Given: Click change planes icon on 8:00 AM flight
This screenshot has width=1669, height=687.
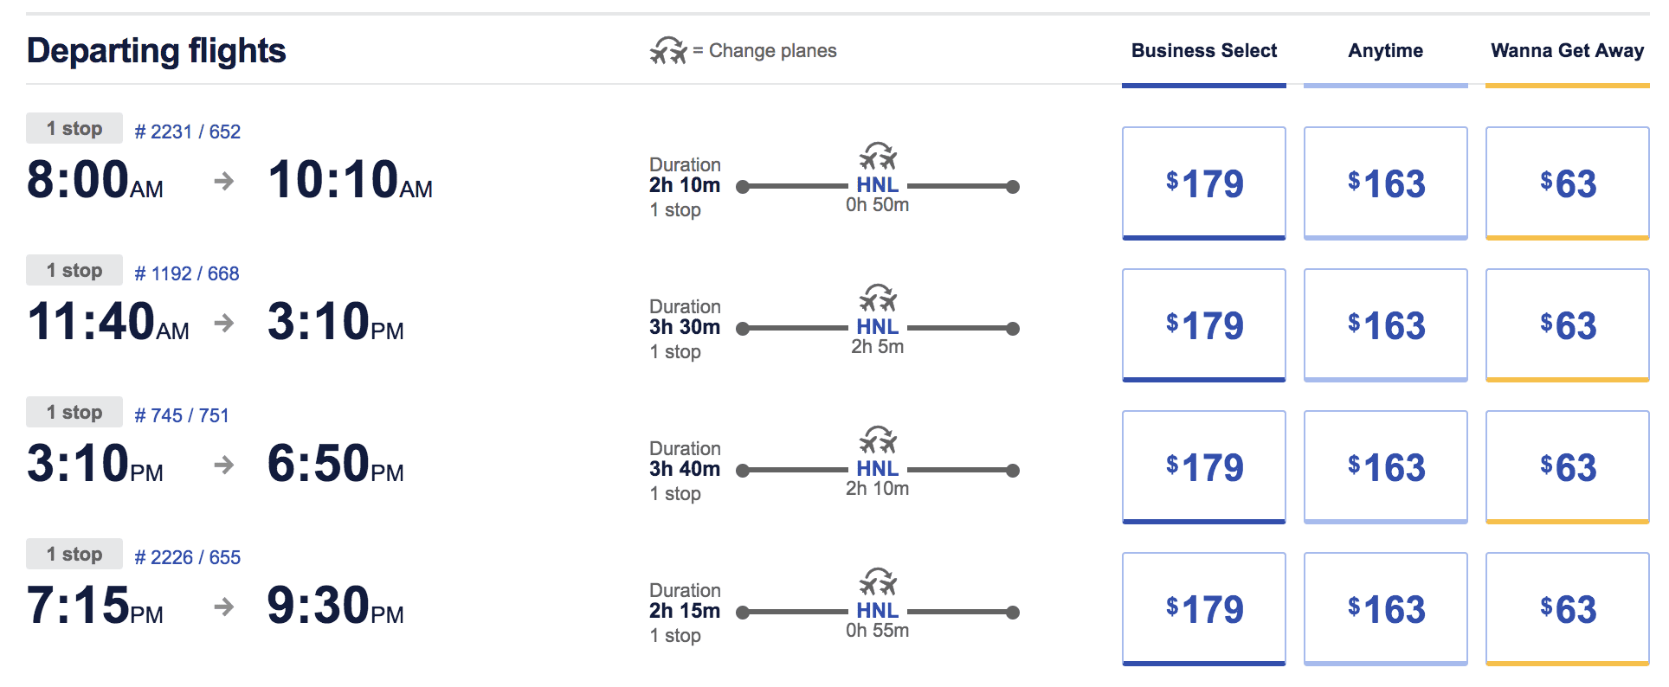Looking at the screenshot, I should click(878, 157).
